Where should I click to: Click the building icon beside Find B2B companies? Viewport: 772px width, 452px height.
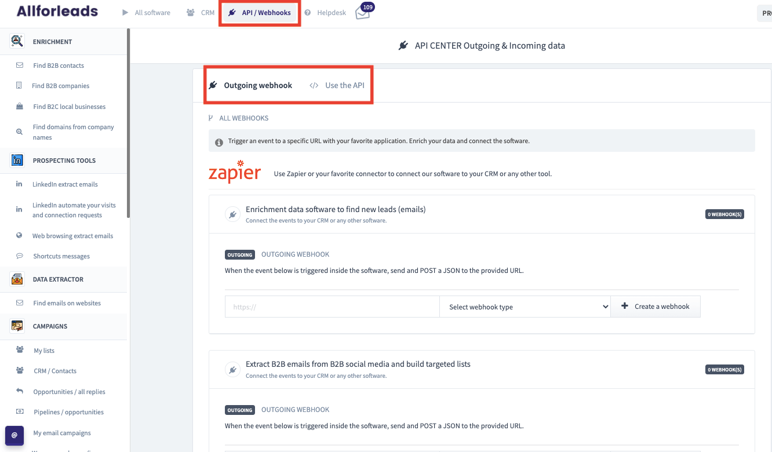19,86
